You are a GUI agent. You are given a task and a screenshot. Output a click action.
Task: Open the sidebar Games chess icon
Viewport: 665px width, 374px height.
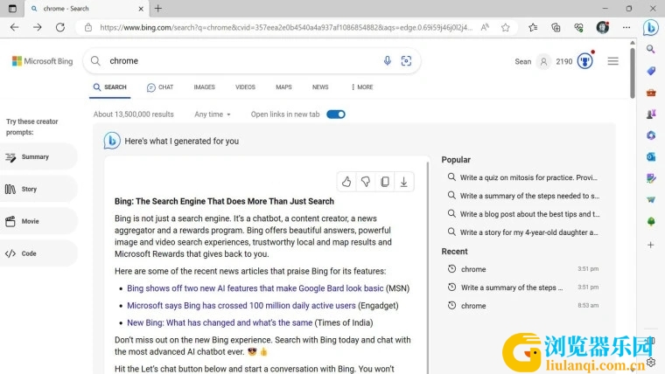point(651,114)
